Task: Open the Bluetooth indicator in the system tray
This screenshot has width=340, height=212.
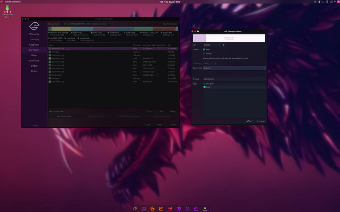Action: pyautogui.click(x=323, y=2)
